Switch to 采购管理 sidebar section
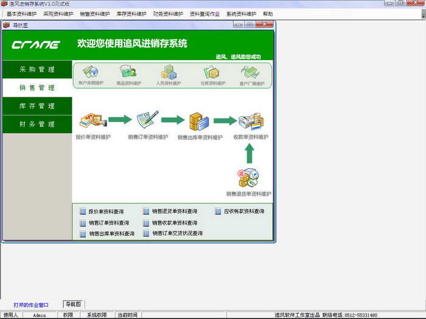 coord(37,69)
